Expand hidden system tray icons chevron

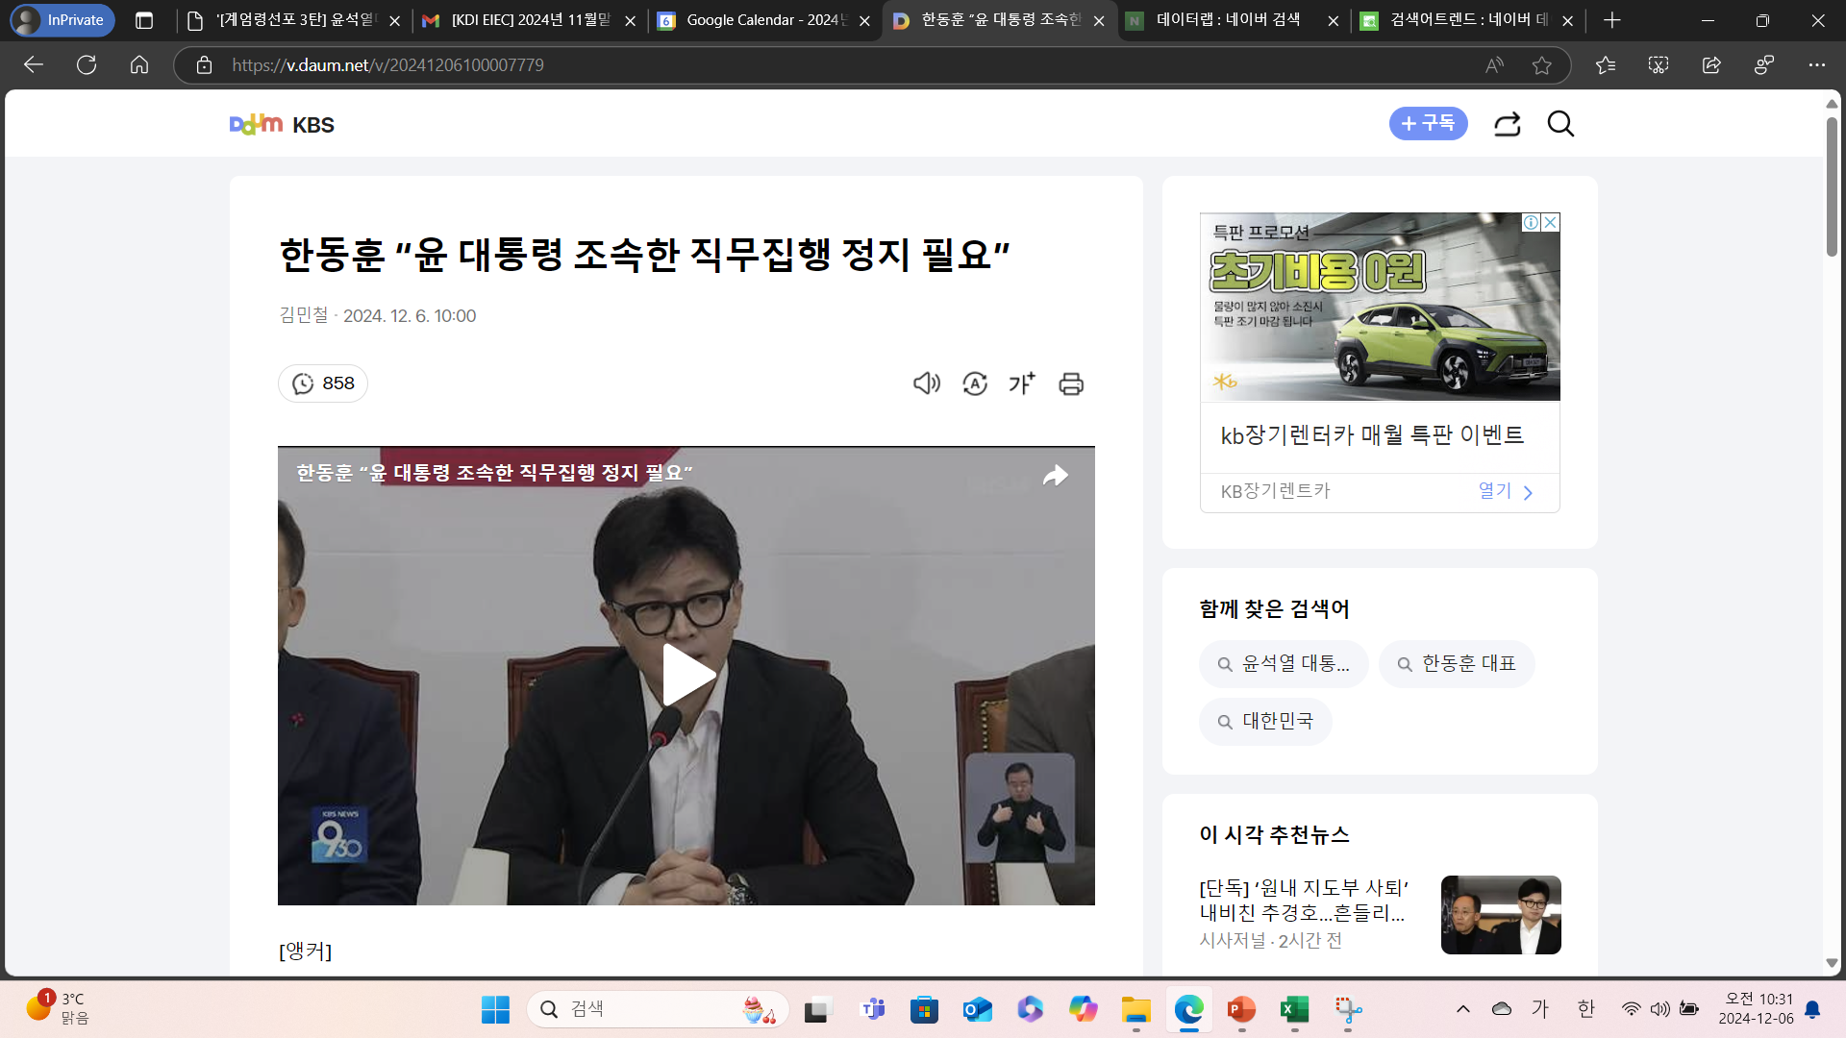click(1463, 1008)
